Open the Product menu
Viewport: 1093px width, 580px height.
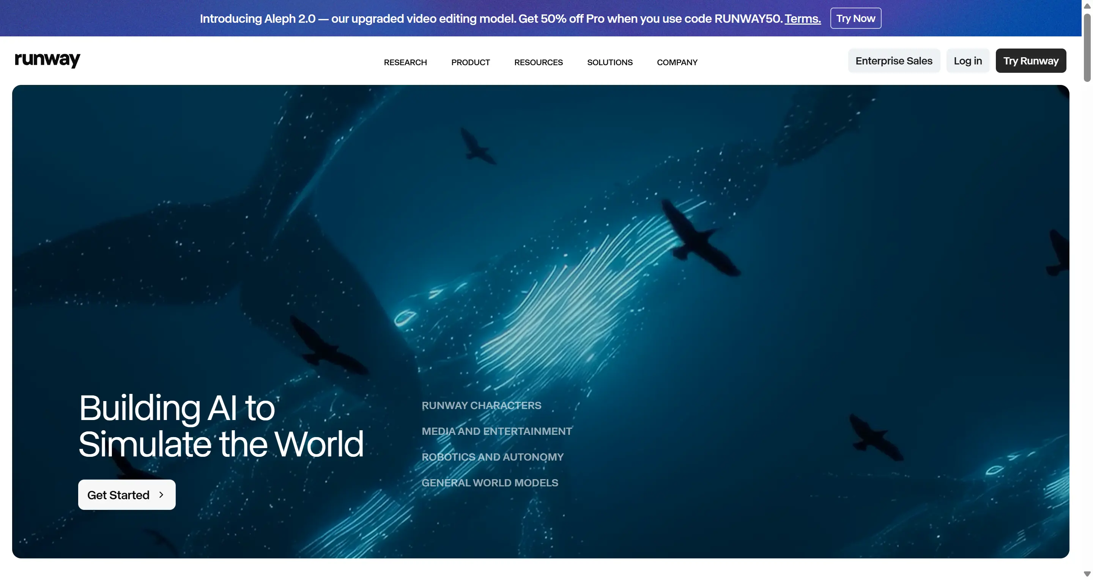471,62
